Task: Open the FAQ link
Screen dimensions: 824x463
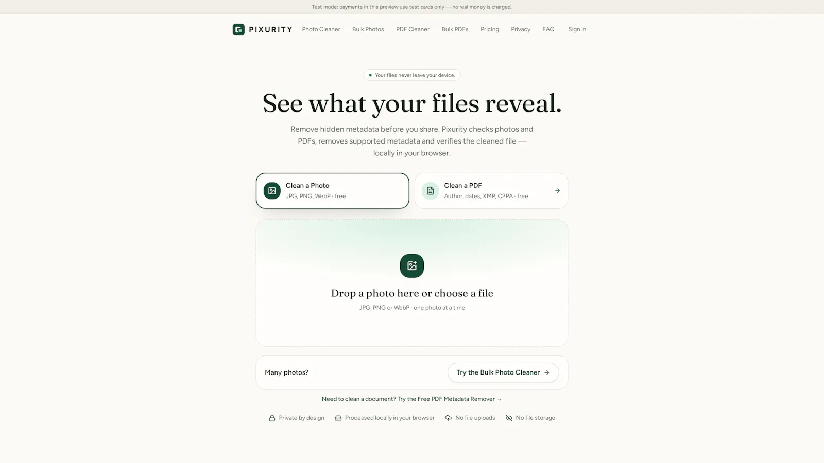Action: tap(548, 29)
